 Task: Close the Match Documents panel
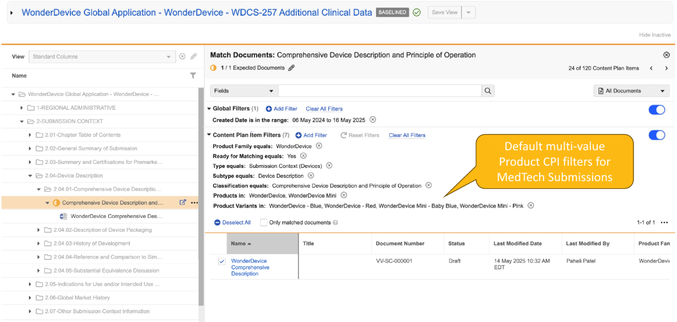coord(667,55)
